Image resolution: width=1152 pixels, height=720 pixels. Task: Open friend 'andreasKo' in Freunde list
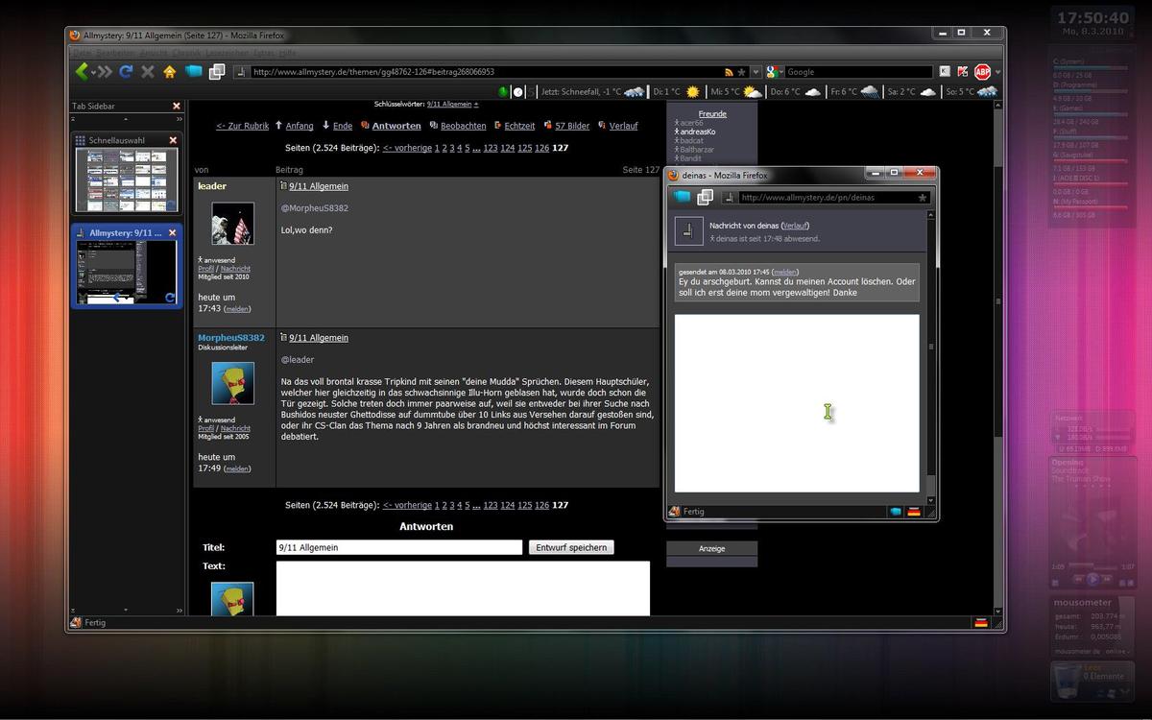pos(697,132)
